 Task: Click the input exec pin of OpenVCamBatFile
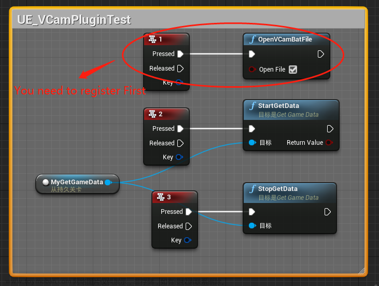click(252, 54)
